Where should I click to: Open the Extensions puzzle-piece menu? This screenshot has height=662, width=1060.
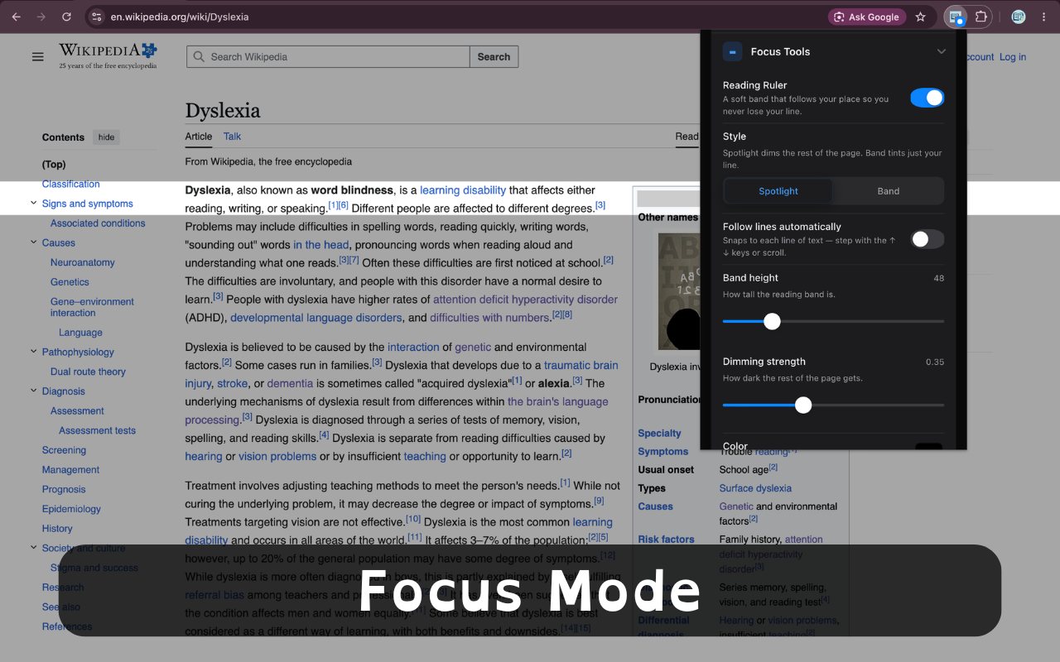click(981, 17)
